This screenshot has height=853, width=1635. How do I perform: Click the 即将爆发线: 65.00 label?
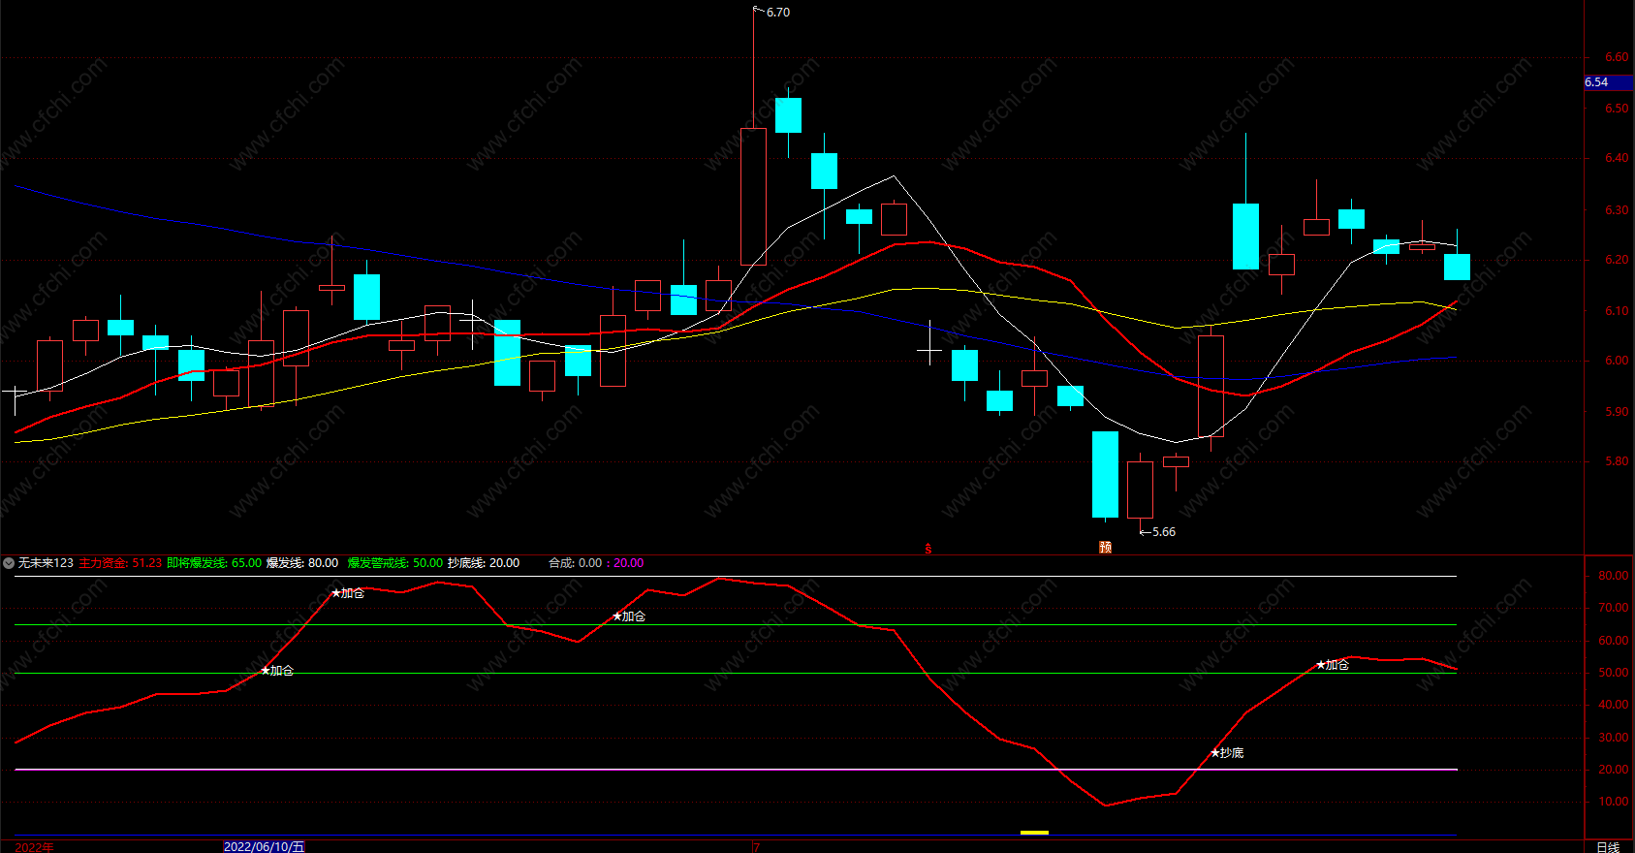click(x=214, y=563)
